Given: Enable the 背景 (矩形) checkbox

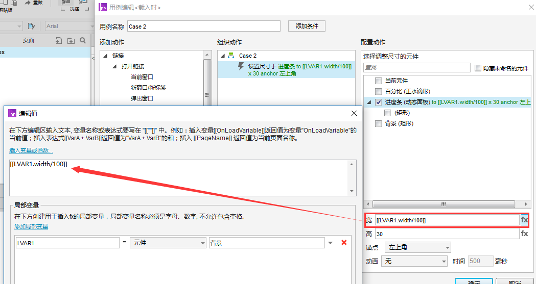Looking at the screenshot, I should [x=378, y=123].
